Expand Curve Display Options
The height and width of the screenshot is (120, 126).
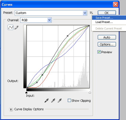11,109
